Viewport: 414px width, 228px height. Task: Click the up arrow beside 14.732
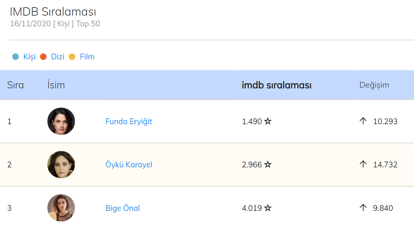tap(363, 164)
